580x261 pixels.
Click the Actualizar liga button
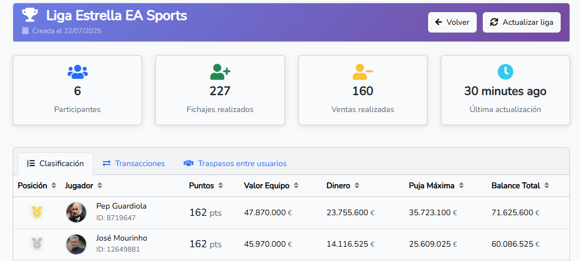tap(521, 22)
